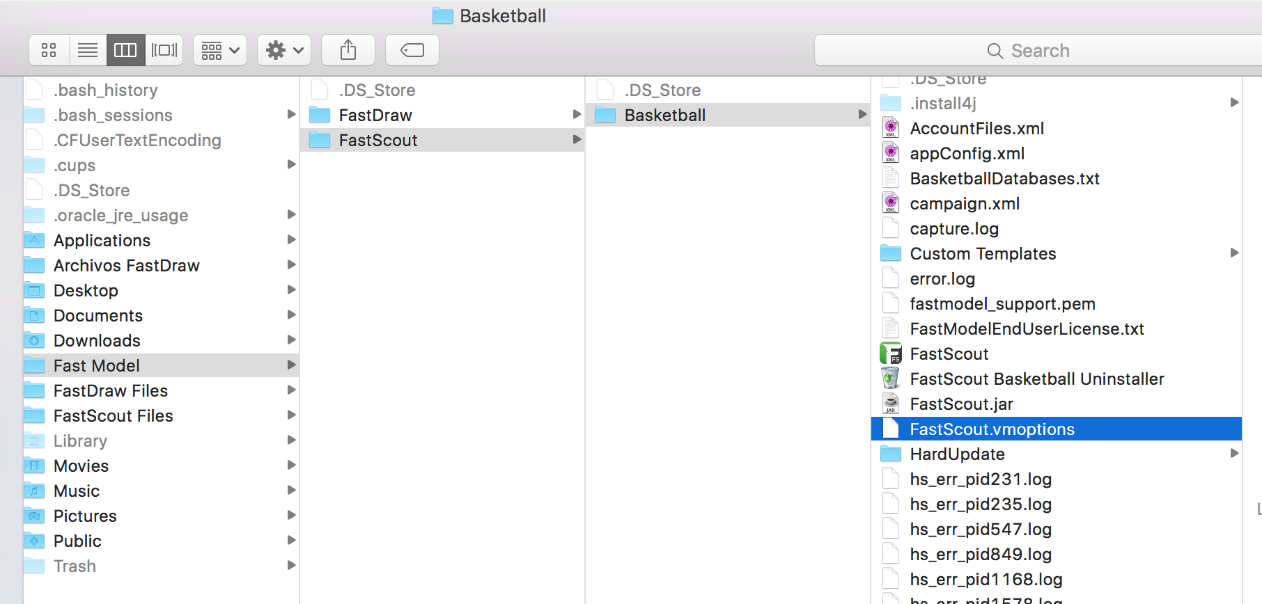Click the HardUpdate folder icon
This screenshot has height=604, width=1262.
click(891, 454)
